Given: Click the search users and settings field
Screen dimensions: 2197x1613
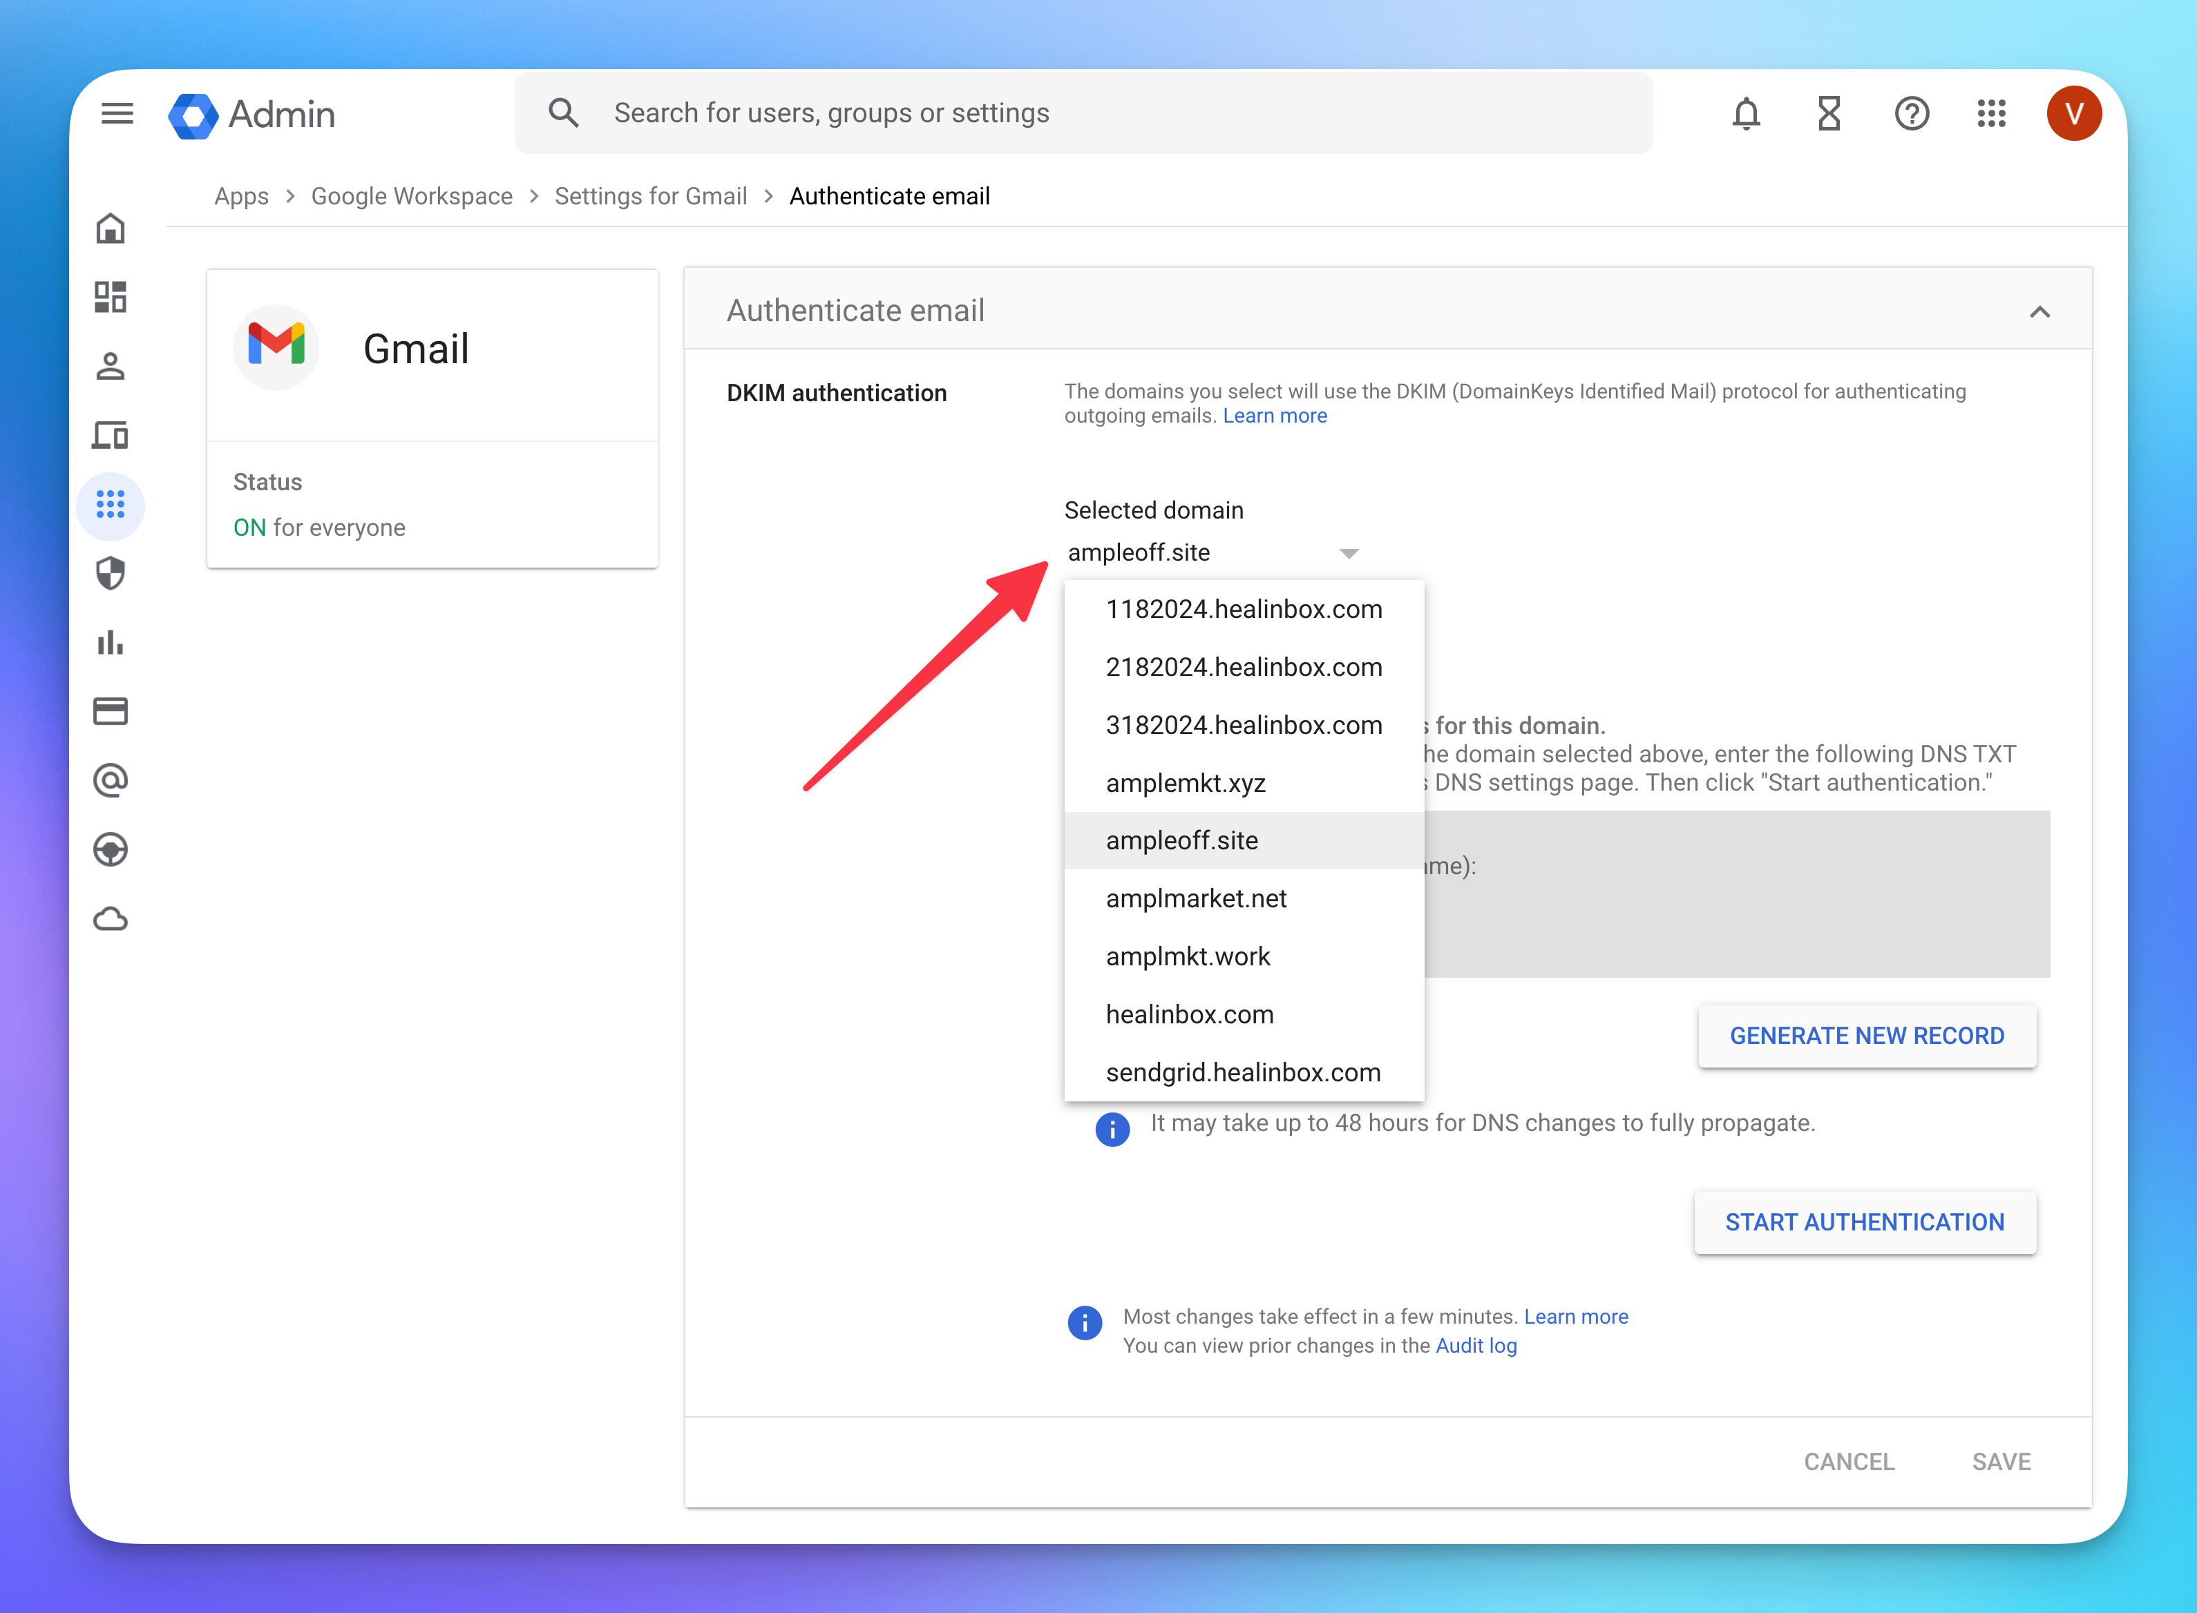Looking at the screenshot, I should tap(1083, 113).
